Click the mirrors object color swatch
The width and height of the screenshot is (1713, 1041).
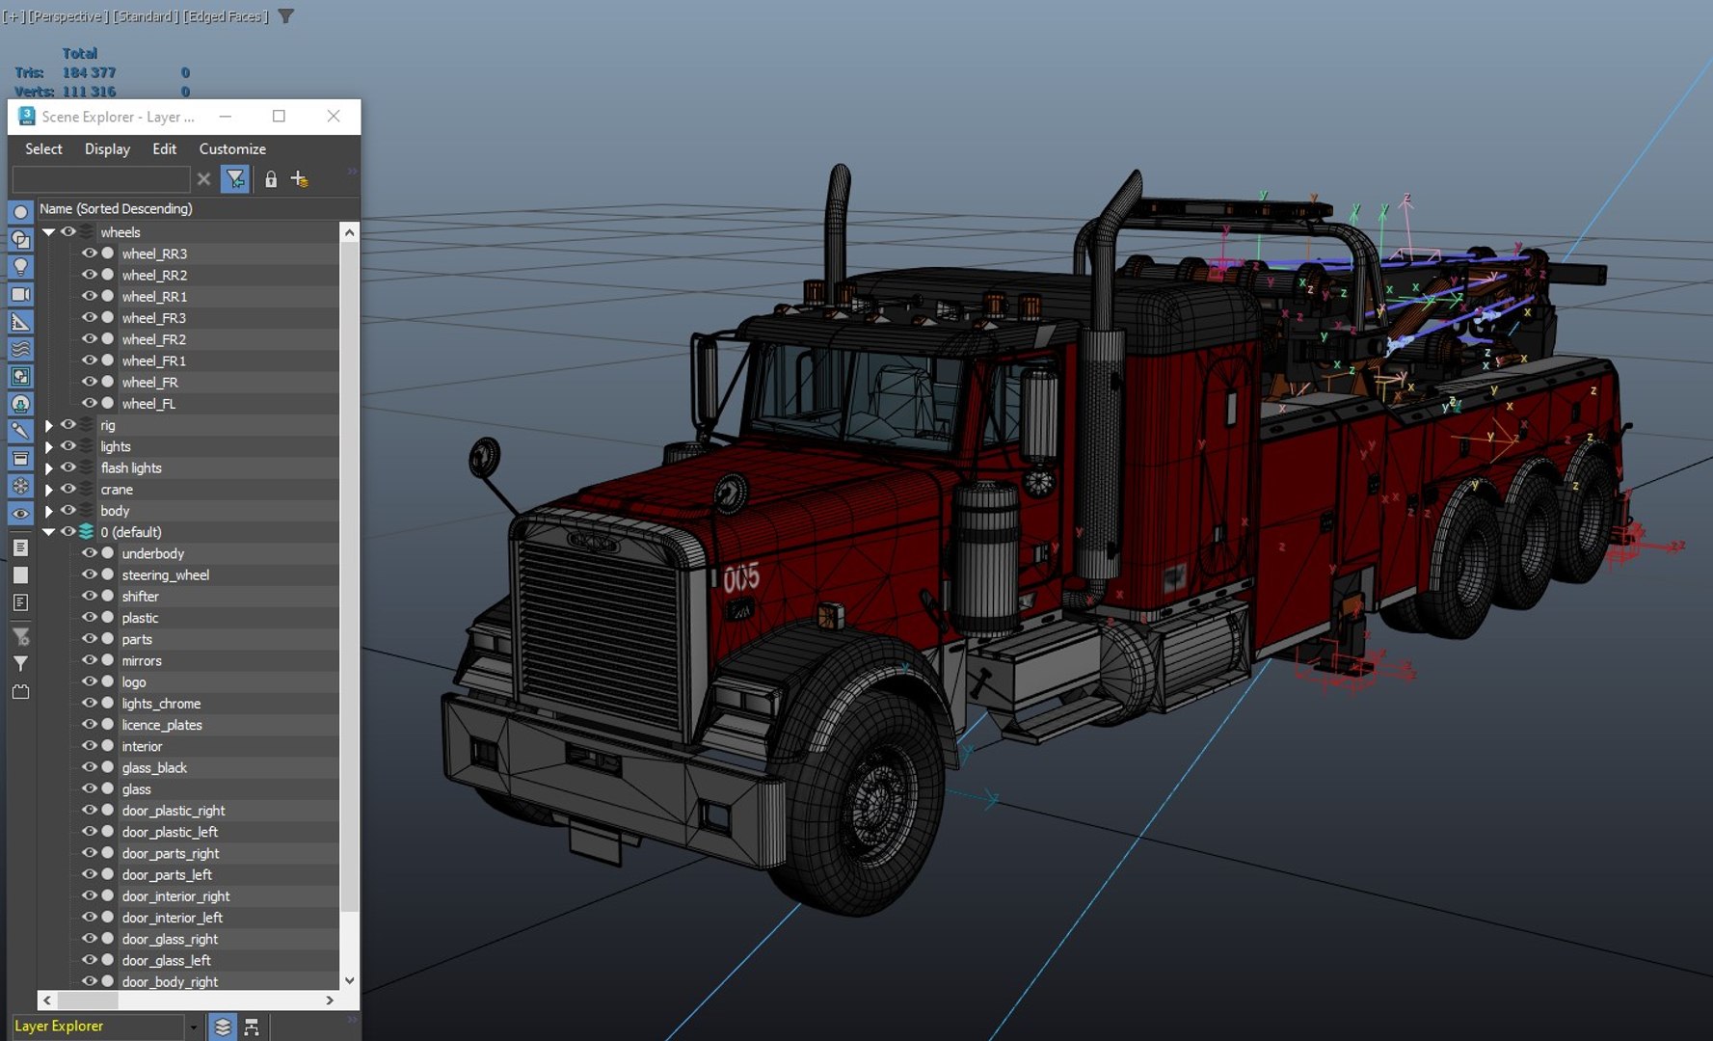(108, 660)
